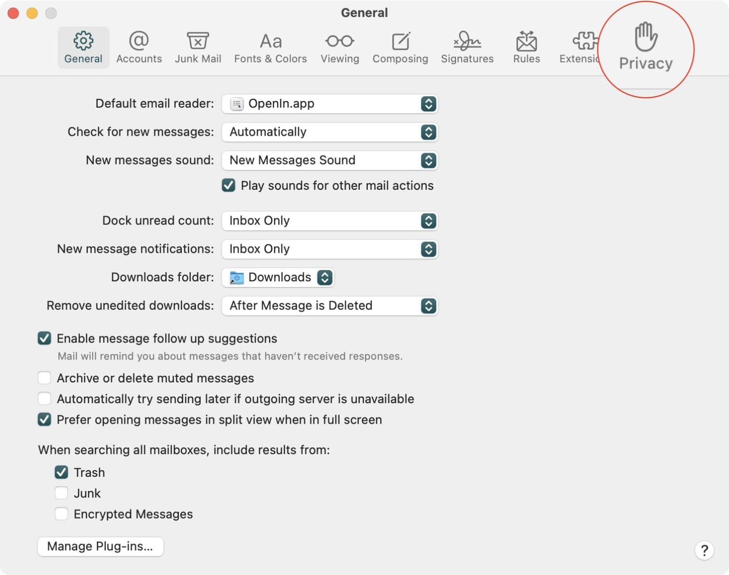Disable message follow up suggestions
The height and width of the screenshot is (575, 729).
[x=44, y=338]
